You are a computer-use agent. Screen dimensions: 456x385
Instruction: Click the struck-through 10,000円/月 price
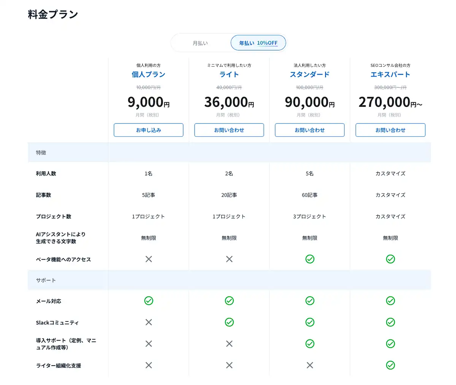[149, 87]
